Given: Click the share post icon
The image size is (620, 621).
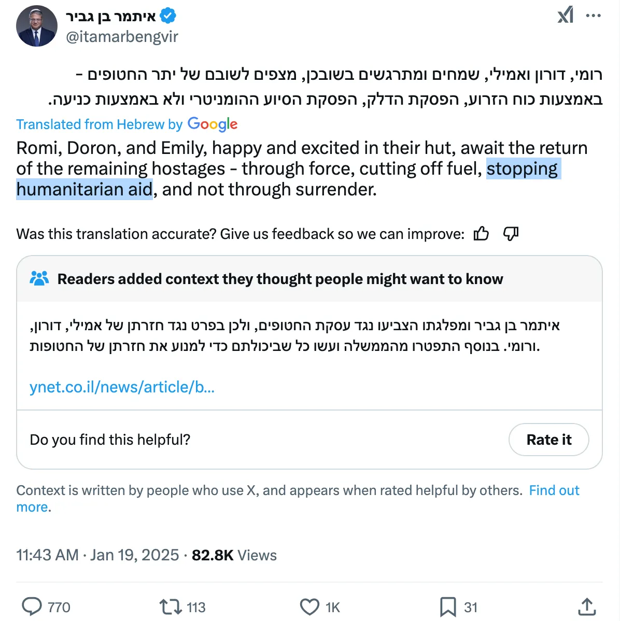Looking at the screenshot, I should tap(587, 606).
